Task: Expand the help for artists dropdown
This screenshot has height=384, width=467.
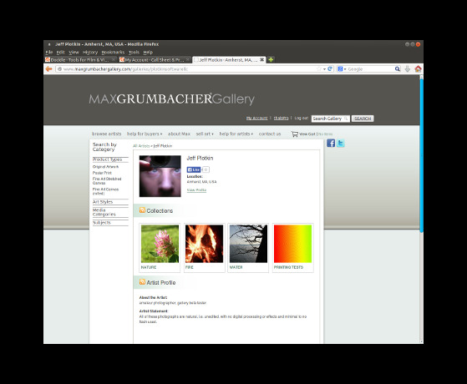Action: coord(236,134)
